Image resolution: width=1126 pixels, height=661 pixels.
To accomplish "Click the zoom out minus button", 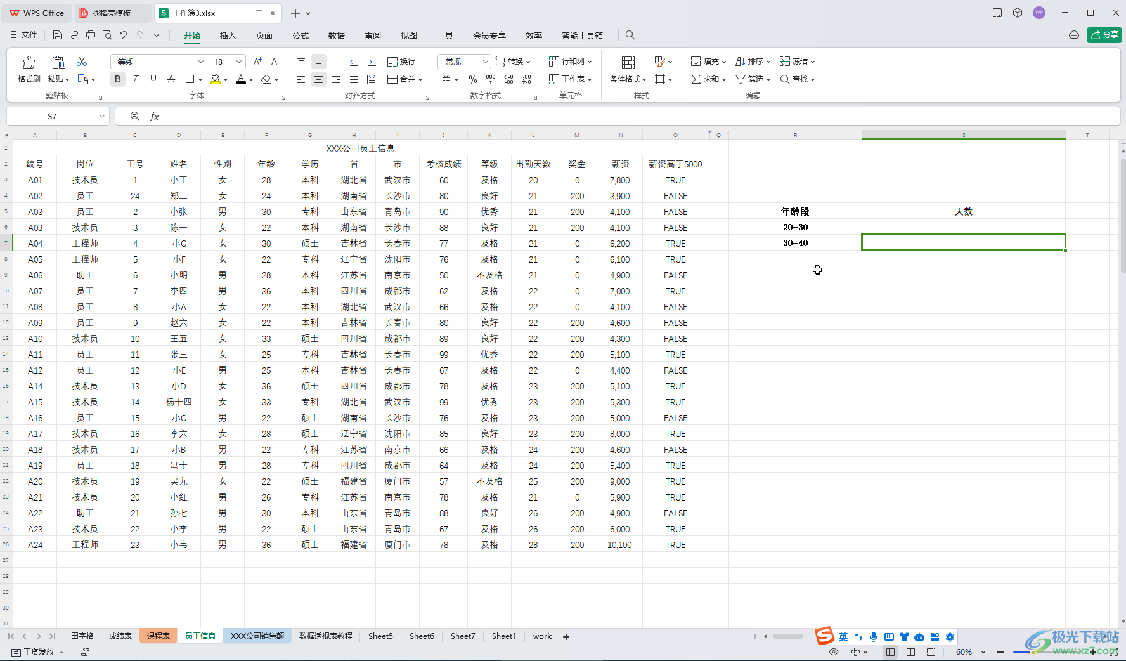I will pyautogui.click(x=1000, y=652).
